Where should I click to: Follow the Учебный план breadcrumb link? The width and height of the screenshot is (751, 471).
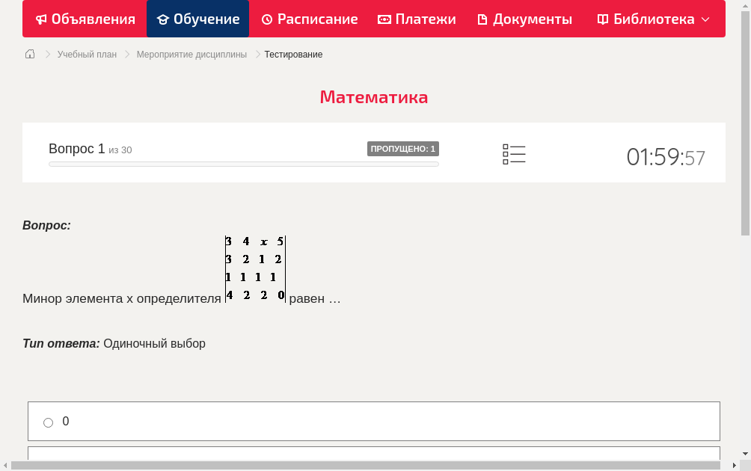[86, 54]
